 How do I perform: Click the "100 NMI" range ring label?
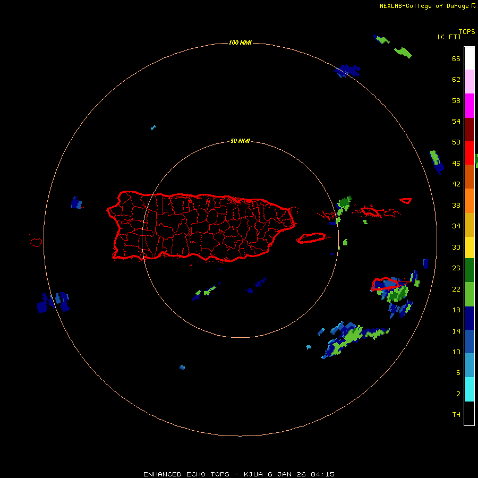tap(240, 42)
